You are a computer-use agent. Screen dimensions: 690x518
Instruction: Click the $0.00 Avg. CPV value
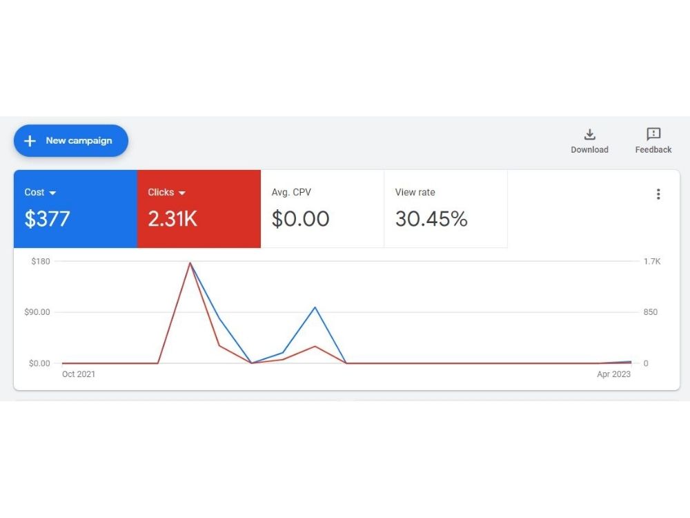pyautogui.click(x=301, y=219)
